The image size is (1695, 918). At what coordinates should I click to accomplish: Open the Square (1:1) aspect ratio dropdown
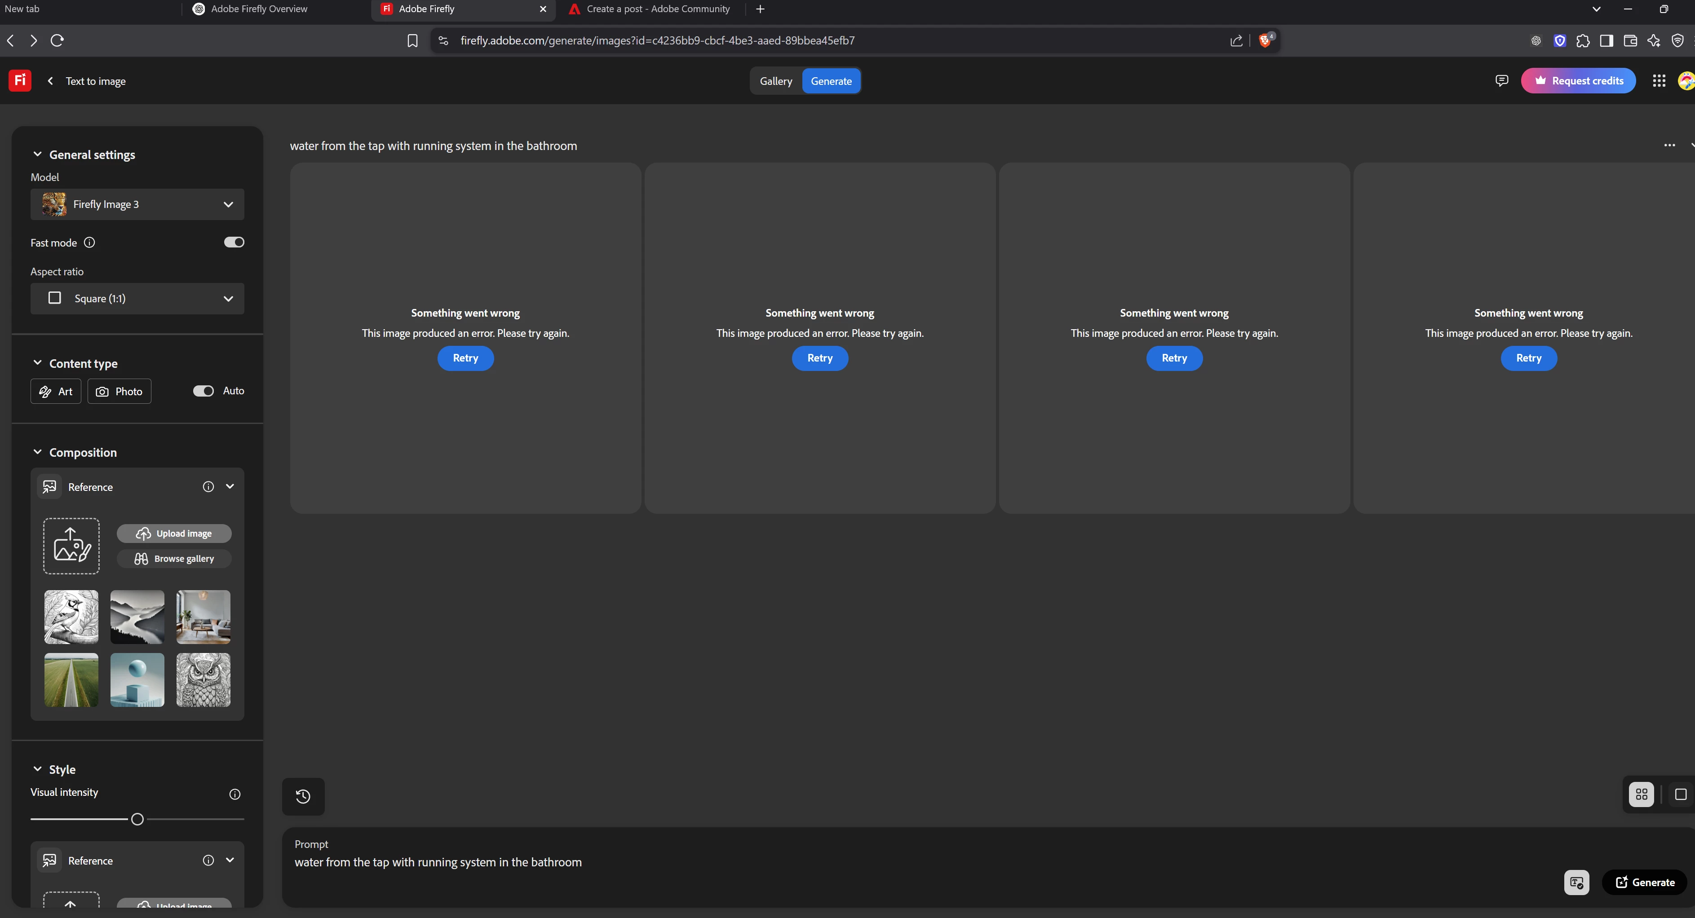coord(137,299)
